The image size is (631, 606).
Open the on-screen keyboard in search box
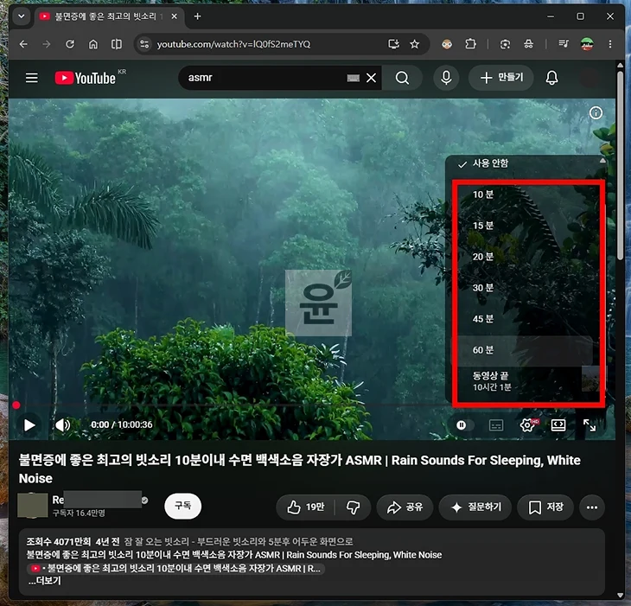tap(353, 78)
